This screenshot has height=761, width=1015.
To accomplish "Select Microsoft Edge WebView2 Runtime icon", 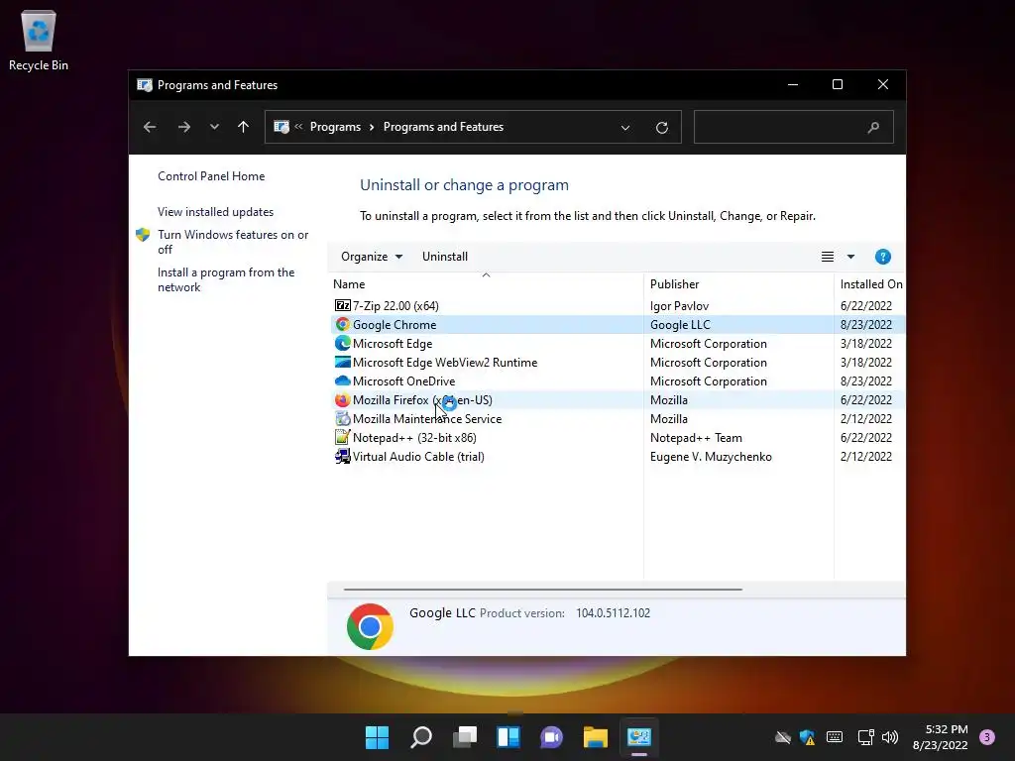I will pos(342,362).
